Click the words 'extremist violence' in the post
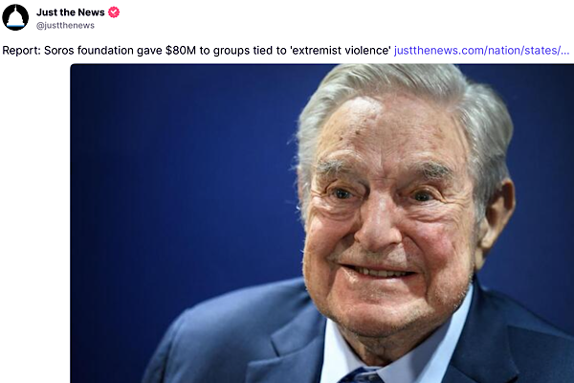The width and height of the screenshot is (574, 383). tap(341, 50)
